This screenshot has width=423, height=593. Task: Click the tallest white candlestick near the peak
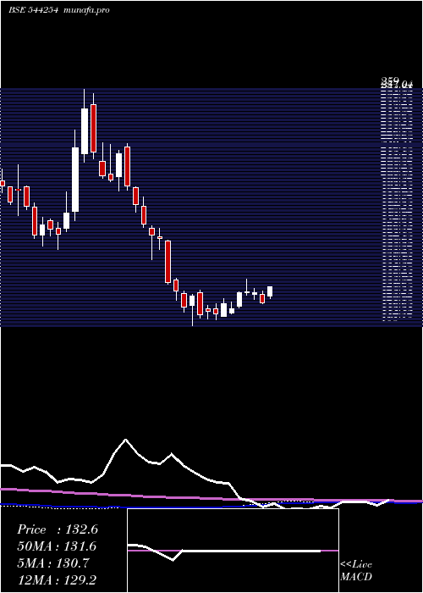(75, 180)
